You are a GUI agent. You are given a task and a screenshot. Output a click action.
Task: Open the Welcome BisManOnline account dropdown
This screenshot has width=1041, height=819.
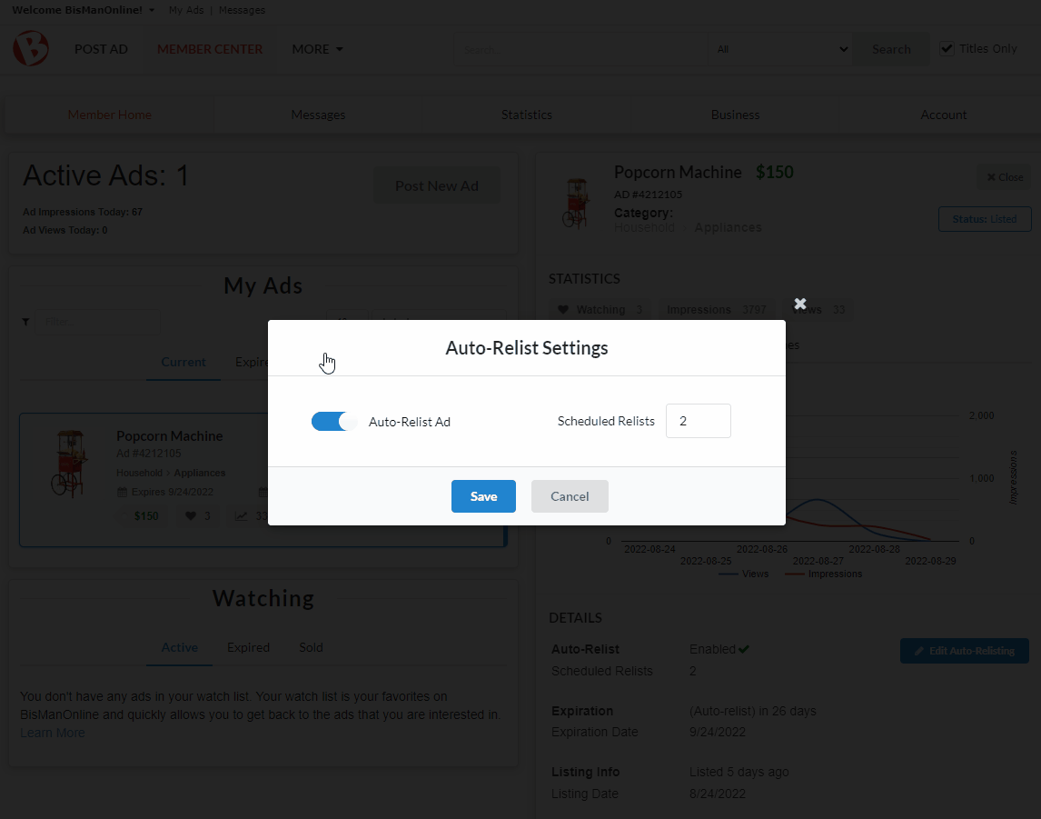pyautogui.click(x=82, y=10)
